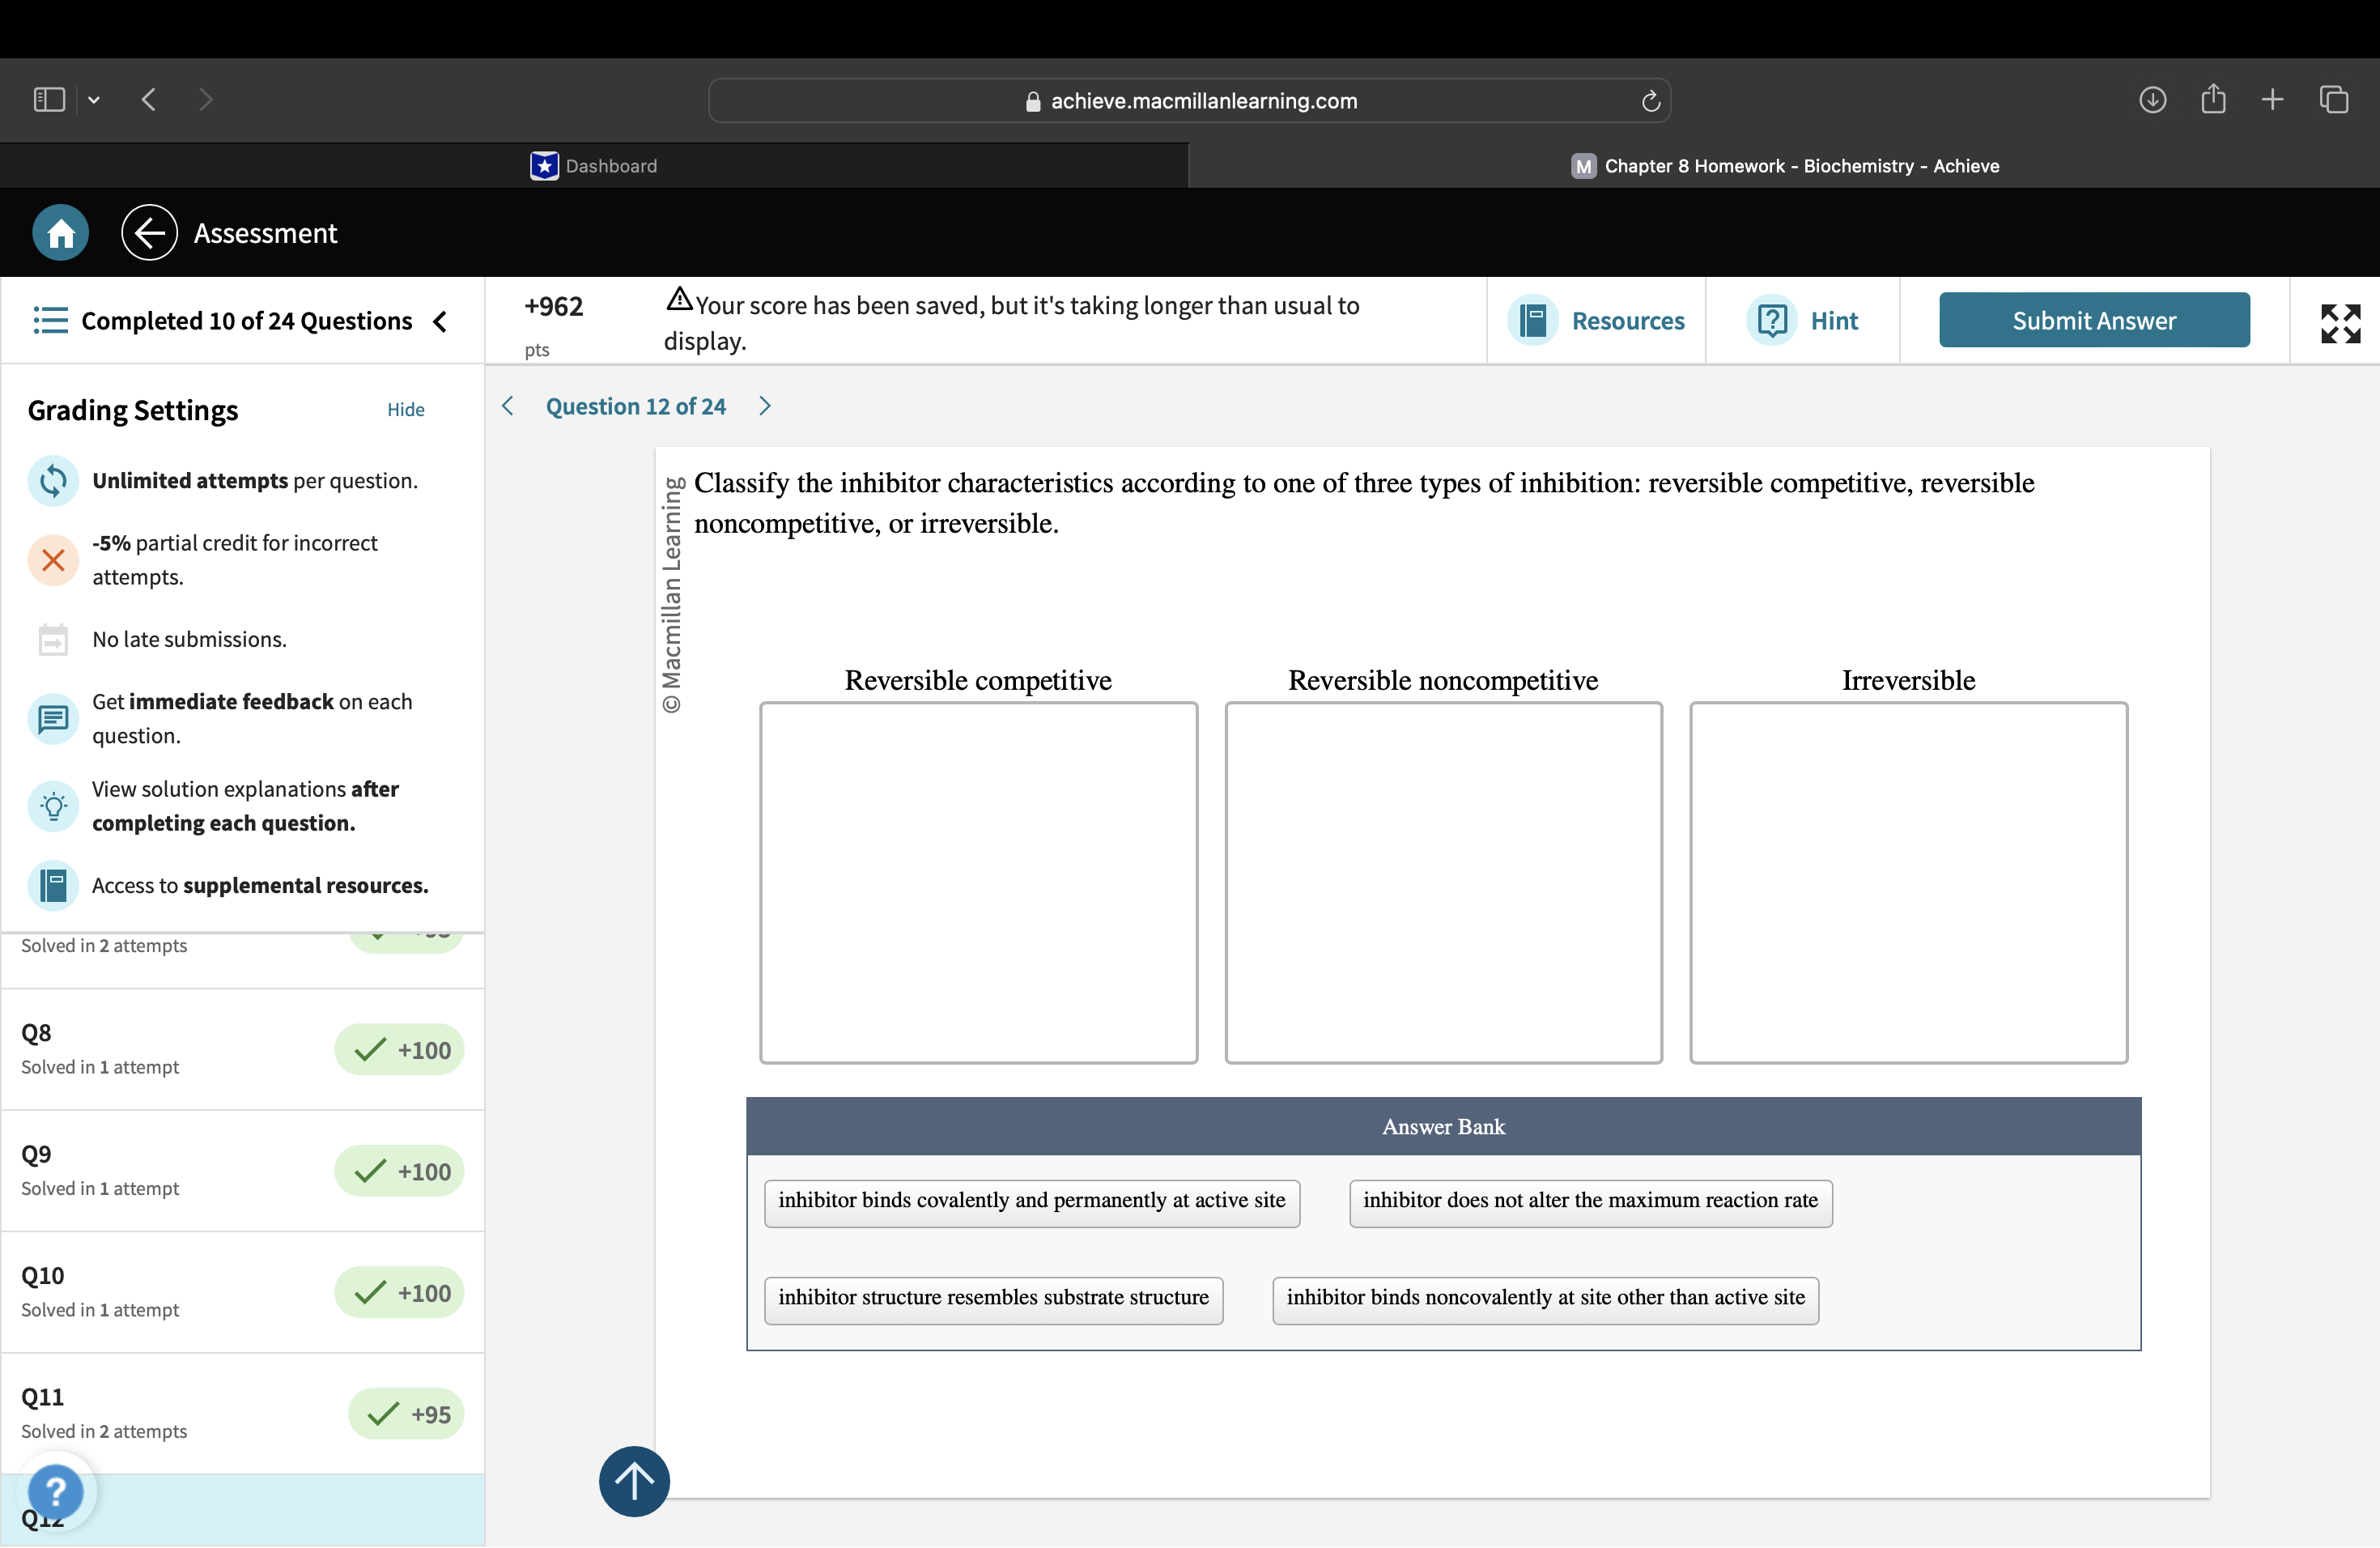Go to the next question with the right chevron
Image resolution: width=2380 pixels, height=1548 pixels.
pyautogui.click(x=764, y=406)
